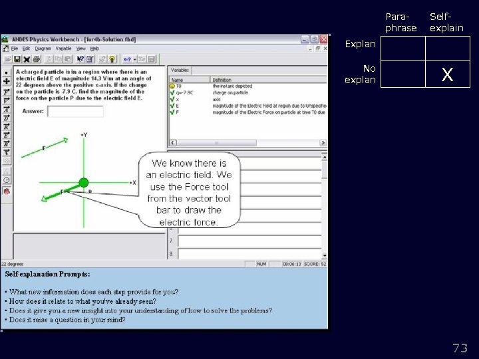Select the Velocity vector V tool
The height and width of the screenshot is (359, 479).
pos(7,100)
